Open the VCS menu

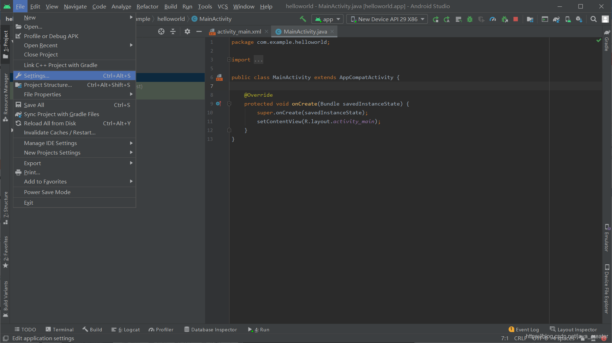coord(223,6)
